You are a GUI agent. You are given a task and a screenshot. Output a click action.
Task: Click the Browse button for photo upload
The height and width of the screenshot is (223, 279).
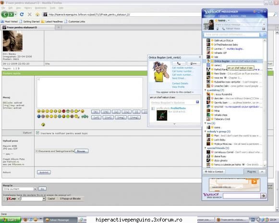tap(82, 151)
